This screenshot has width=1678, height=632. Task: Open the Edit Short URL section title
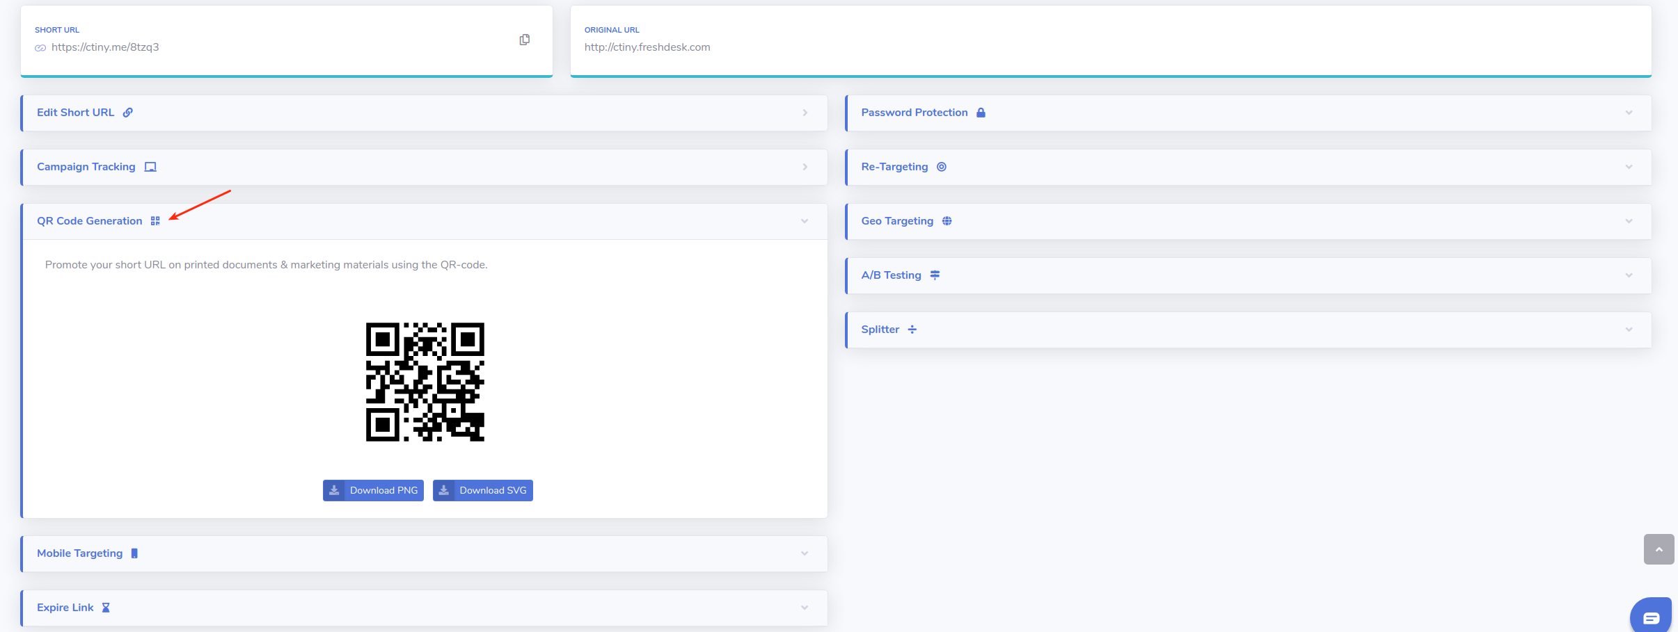click(75, 113)
